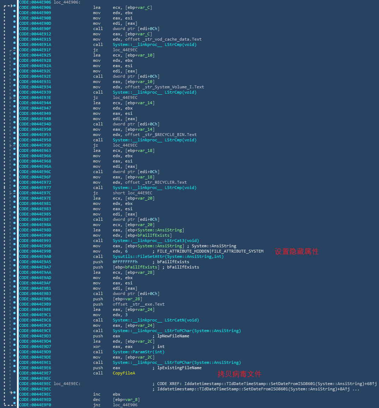Click the loop arrowhead at top label loc_44E906
379x408 pixels.
click(x=12, y=6)
